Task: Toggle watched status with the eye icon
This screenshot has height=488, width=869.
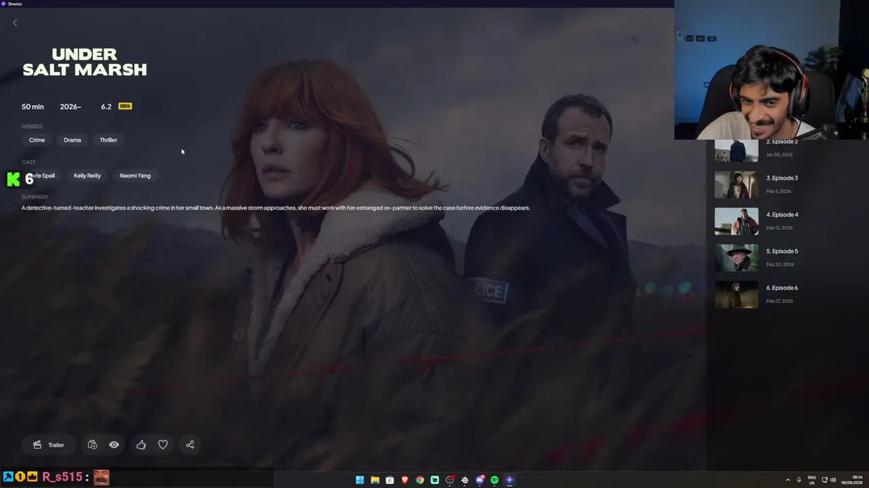Action: (x=114, y=445)
